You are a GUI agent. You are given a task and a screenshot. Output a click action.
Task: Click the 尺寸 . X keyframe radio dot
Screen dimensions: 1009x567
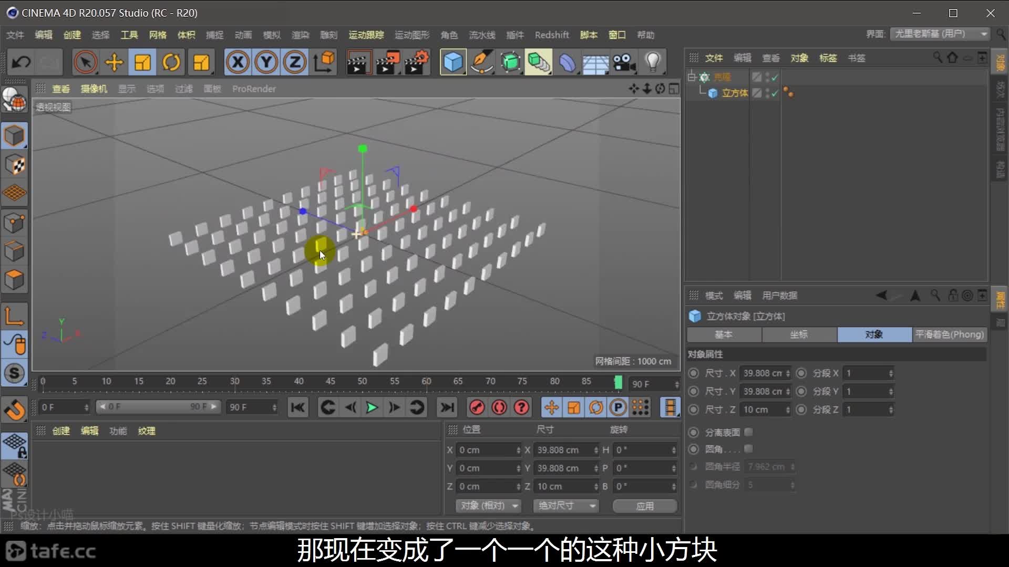point(694,373)
